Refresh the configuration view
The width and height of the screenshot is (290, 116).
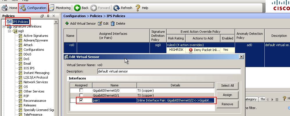tap(123, 8)
